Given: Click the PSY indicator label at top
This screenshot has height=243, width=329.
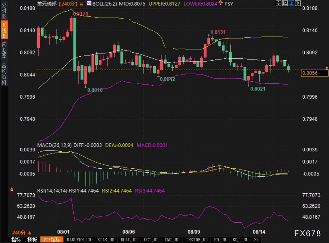Looking at the screenshot, I should coord(229,4).
